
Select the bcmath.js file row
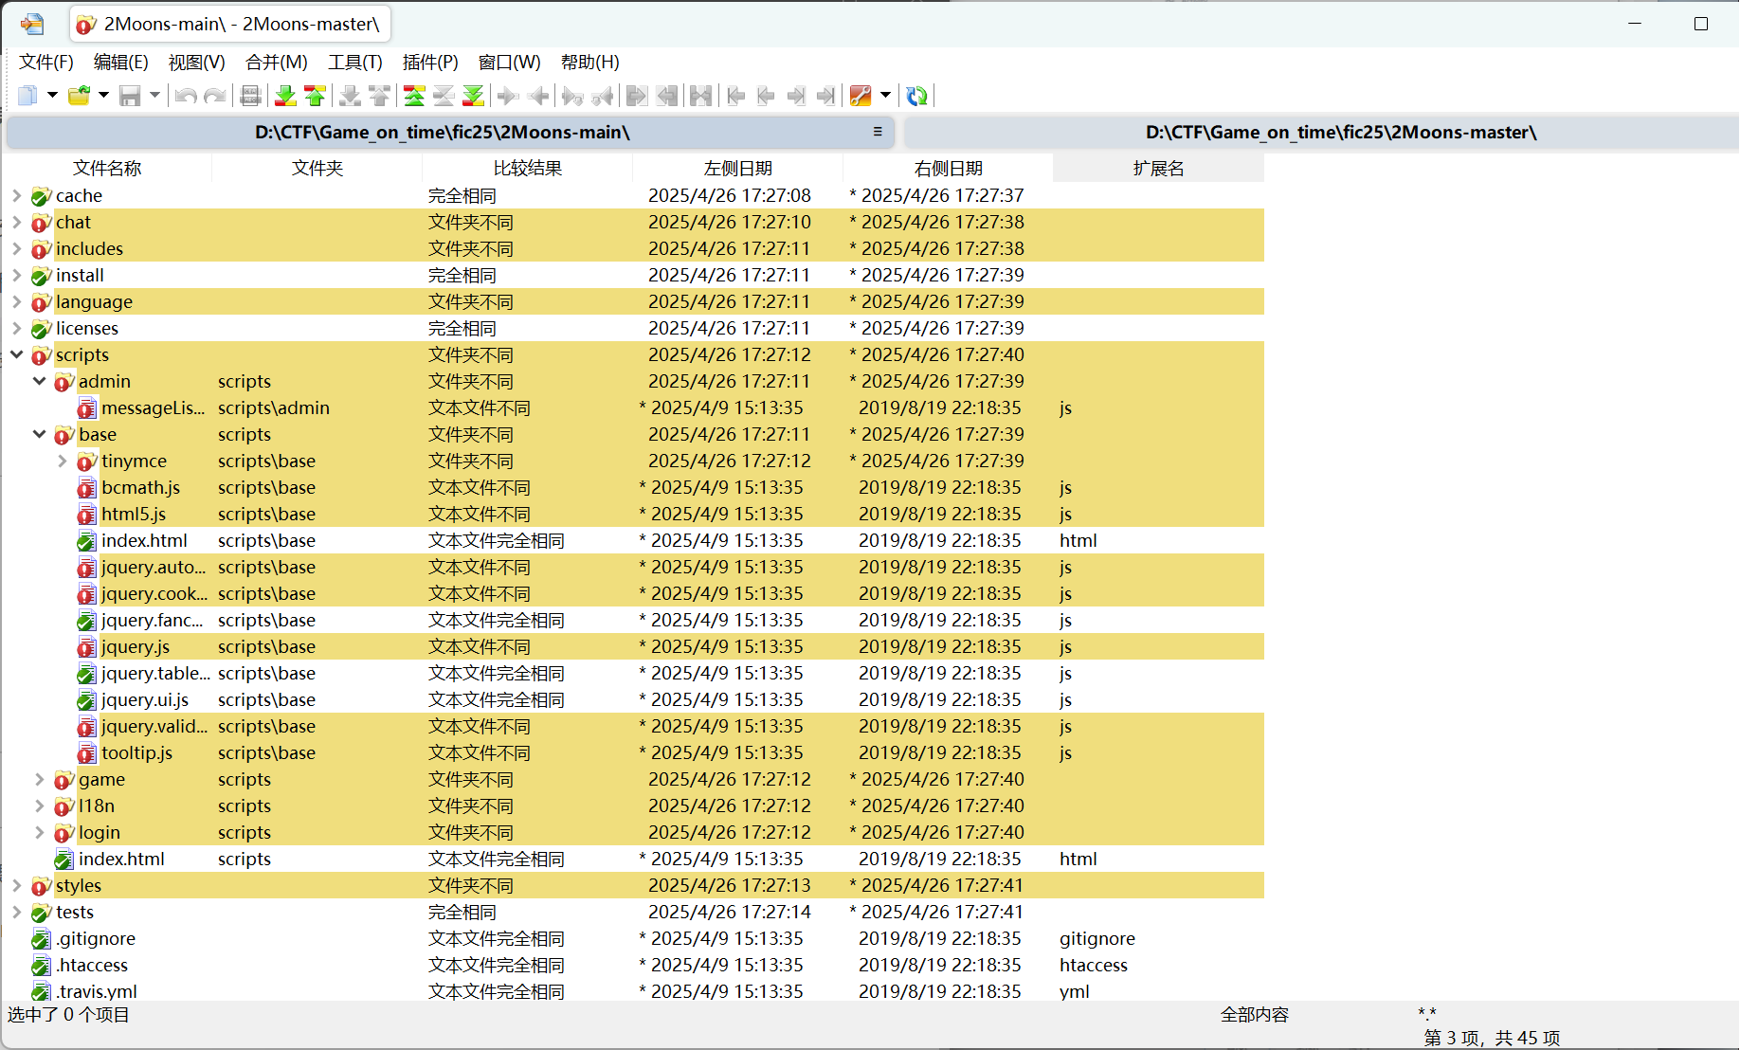[x=633, y=487]
